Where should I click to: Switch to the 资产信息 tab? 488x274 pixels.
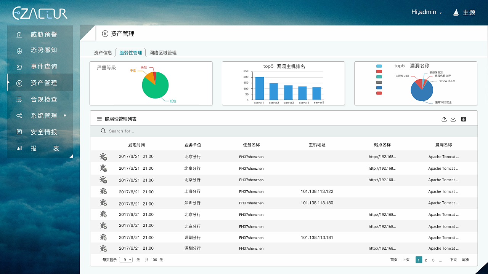pos(103,53)
